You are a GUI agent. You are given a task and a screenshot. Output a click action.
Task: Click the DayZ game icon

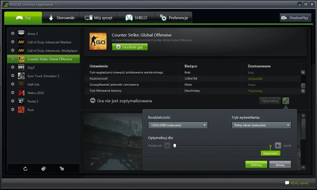point(21,67)
